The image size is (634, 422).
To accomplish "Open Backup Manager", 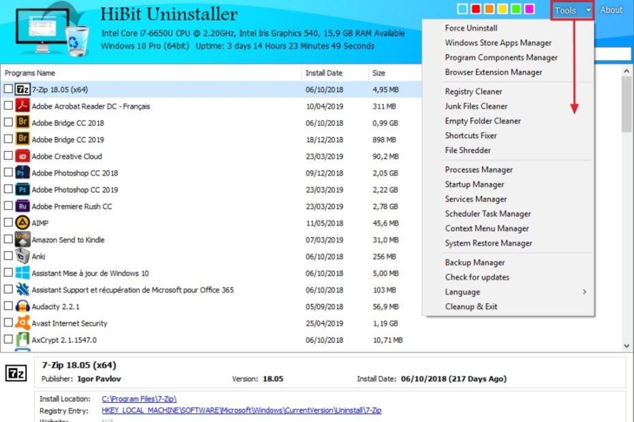I will pos(474,263).
